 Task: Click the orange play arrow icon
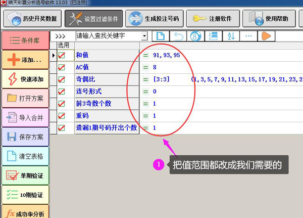267,36
